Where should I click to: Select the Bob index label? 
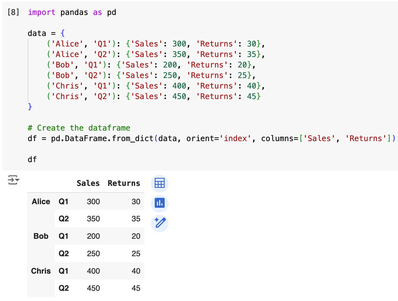point(41,236)
